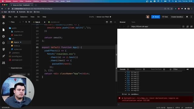Image resolution: width=194 pixels, height=109 pixels.
Task: Click the user avatar beside the Share button
Action: click(148, 17)
